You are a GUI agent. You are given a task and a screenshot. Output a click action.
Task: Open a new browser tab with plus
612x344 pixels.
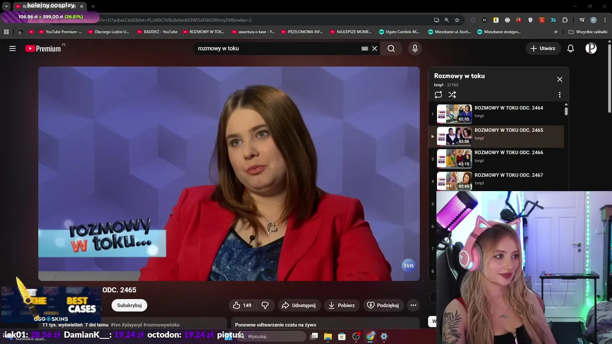coord(93,6)
